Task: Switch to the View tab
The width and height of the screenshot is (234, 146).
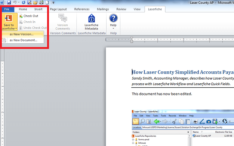Action: coord(137,9)
